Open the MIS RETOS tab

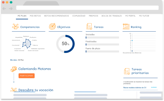coord(35,16)
